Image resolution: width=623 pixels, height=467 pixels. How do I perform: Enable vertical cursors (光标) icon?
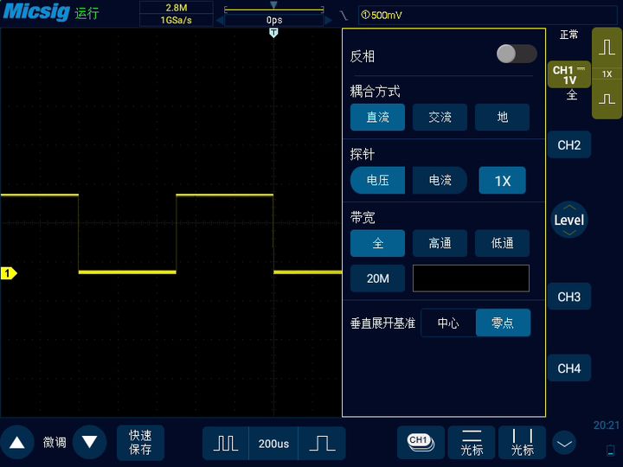click(522, 443)
